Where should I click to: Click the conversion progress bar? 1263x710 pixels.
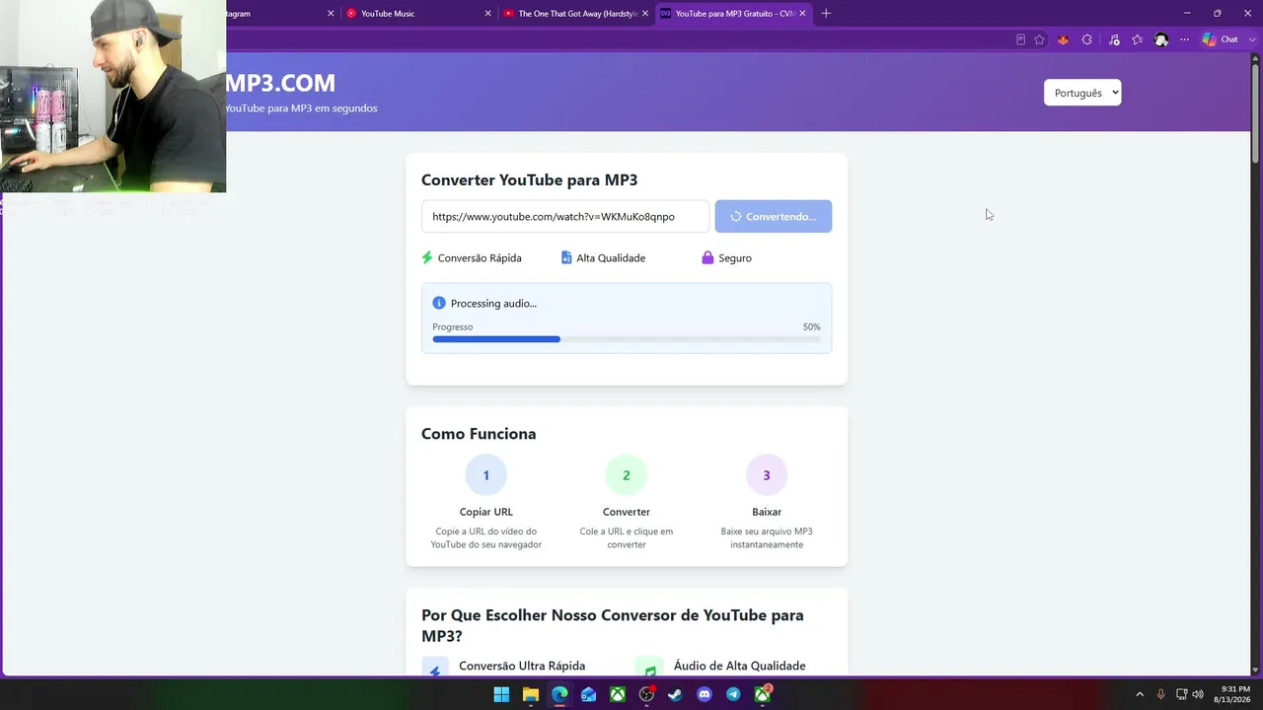tap(627, 339)
